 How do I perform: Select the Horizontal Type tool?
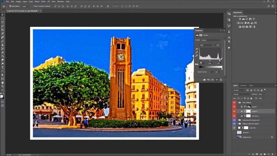pyautogui.click(x=3, y=68)
